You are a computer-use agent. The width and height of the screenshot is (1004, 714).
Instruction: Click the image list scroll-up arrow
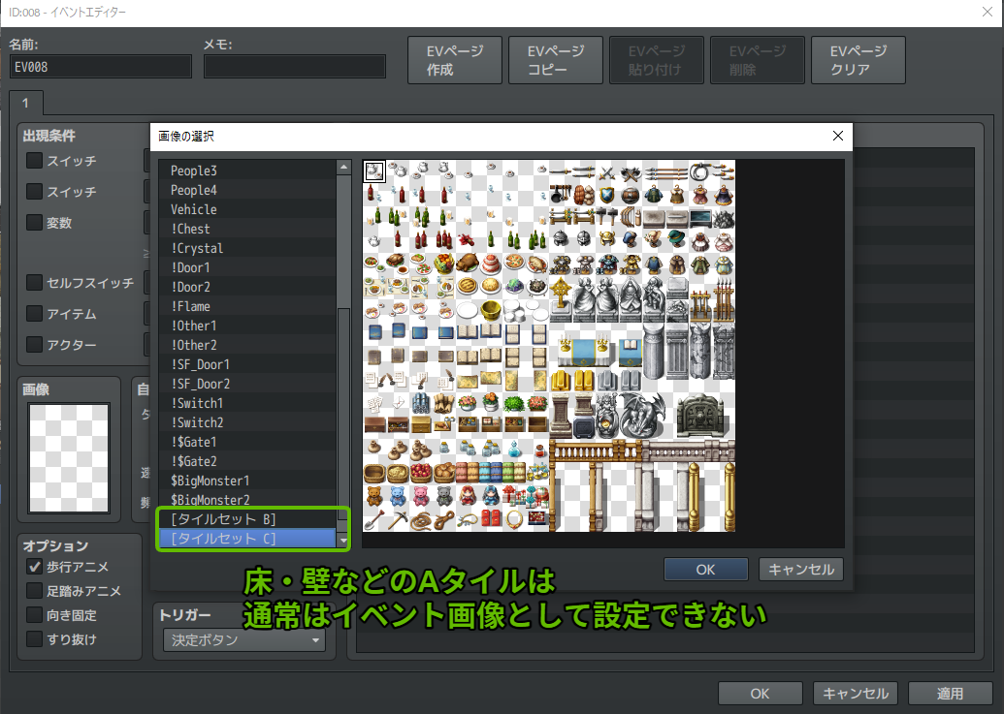coord(343,168)
